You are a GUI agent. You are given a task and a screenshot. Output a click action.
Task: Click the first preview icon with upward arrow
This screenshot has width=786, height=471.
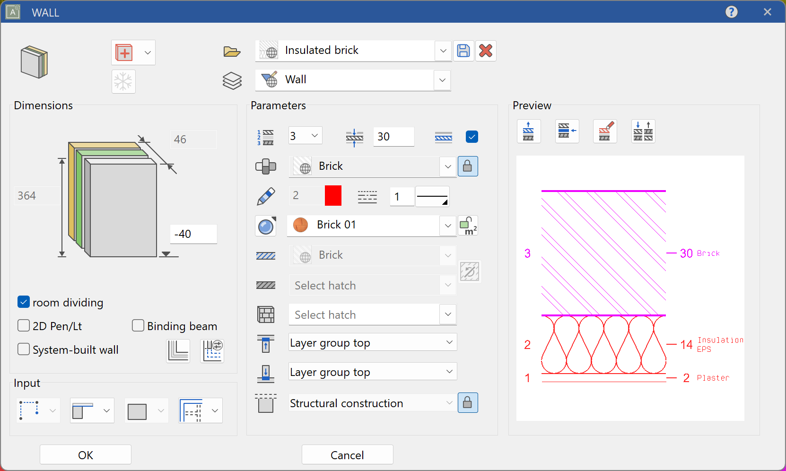point(529,131)
